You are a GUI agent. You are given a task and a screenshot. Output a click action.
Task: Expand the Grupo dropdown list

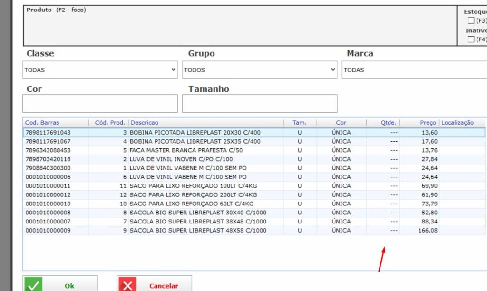(x=260, y=70)
